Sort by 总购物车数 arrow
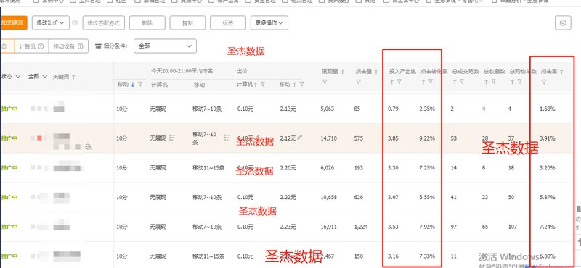581x268 pixels. [x=513, y=82]
